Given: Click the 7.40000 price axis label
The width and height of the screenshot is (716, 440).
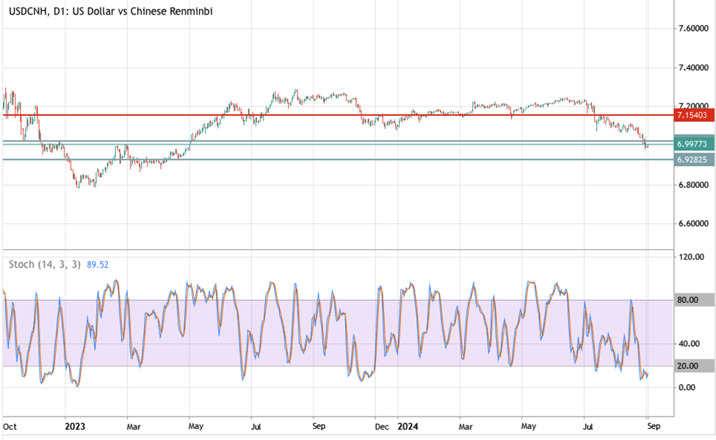Looking at the screenshot, I should [693, 67].
